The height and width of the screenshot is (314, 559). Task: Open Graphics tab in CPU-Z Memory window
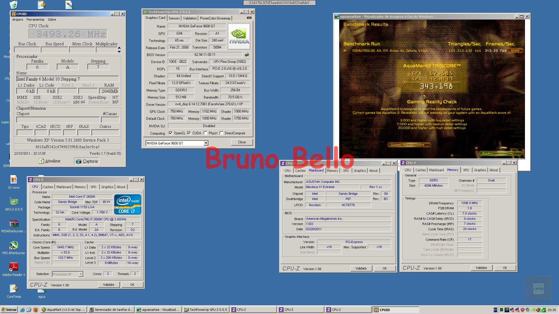480,170
